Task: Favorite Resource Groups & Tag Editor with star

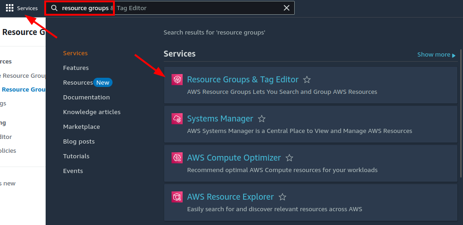Action: [307, 80]
